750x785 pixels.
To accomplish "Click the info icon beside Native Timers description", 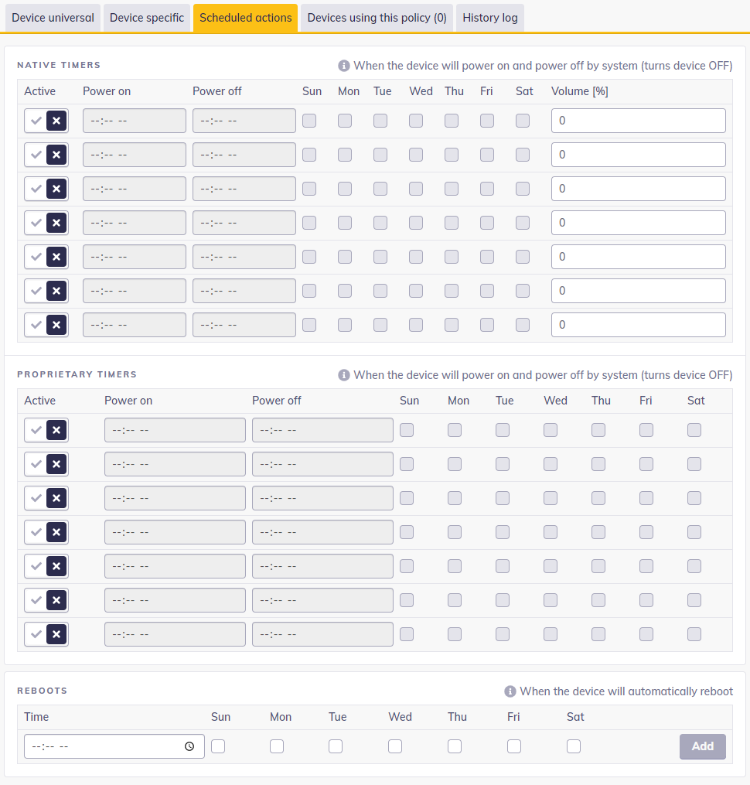I will click(344, 66).
